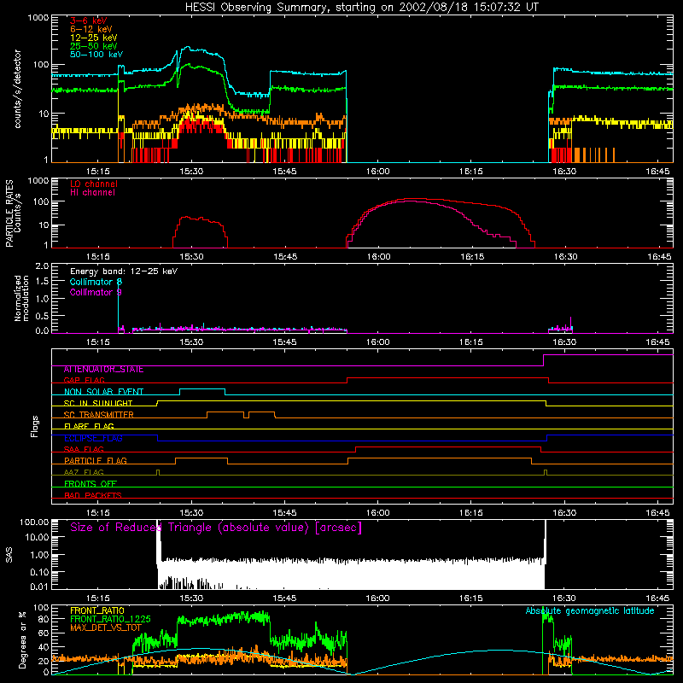The width and height of the screenshot is (683, 683).
Task: Click the Absolute geomagnetic latitude label
Action: point(590,610)
